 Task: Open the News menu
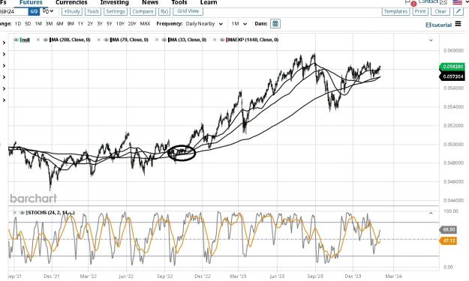tap(150, 2)
